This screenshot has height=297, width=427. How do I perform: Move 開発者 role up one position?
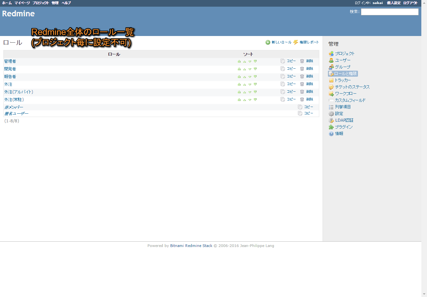click(245, 69)
